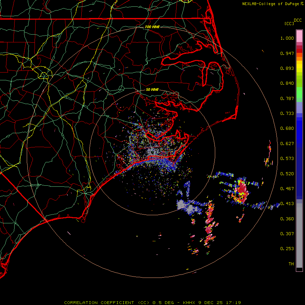
Task: Click the 0.520 color scale label
Action: pyautogui.click(x=287, y=174)
